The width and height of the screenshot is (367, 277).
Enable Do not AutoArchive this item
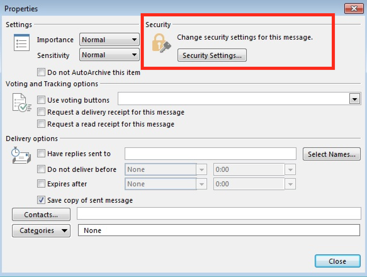(x=41, y=72)
